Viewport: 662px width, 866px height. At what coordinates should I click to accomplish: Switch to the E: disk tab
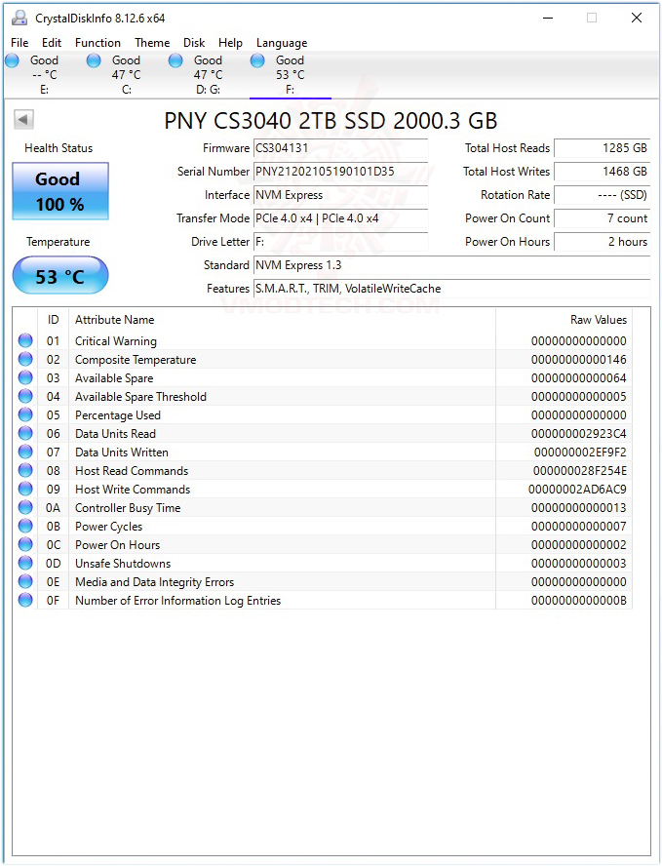(x=44, y=74)
